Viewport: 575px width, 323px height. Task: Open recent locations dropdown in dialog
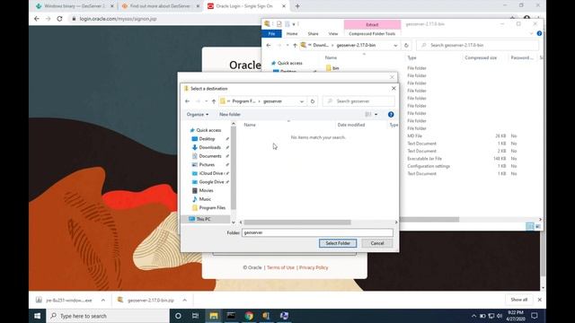206,101
